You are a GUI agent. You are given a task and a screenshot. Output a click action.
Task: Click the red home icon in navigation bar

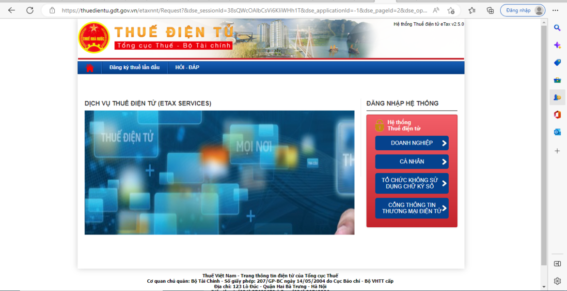[x=89, y=68]
